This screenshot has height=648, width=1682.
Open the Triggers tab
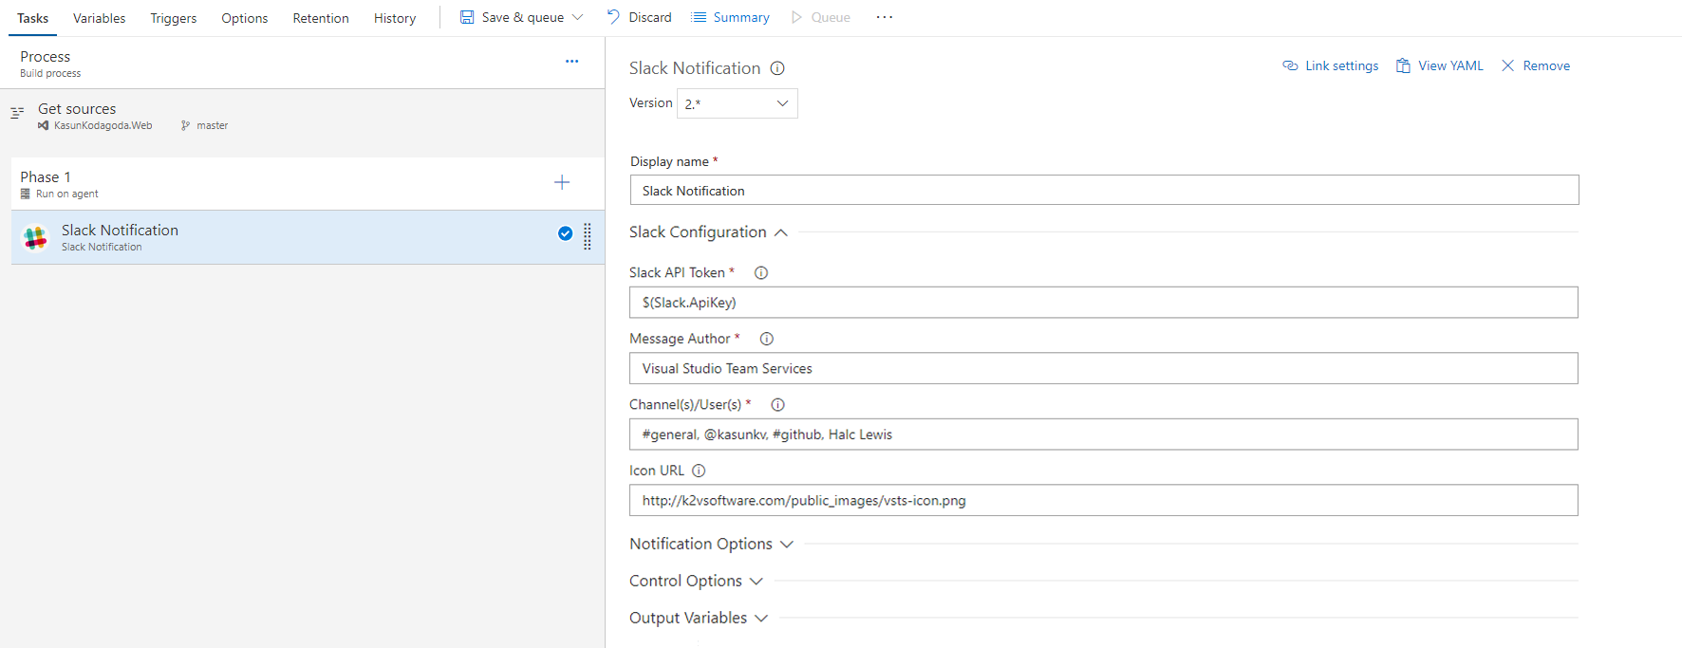(174, 18)
